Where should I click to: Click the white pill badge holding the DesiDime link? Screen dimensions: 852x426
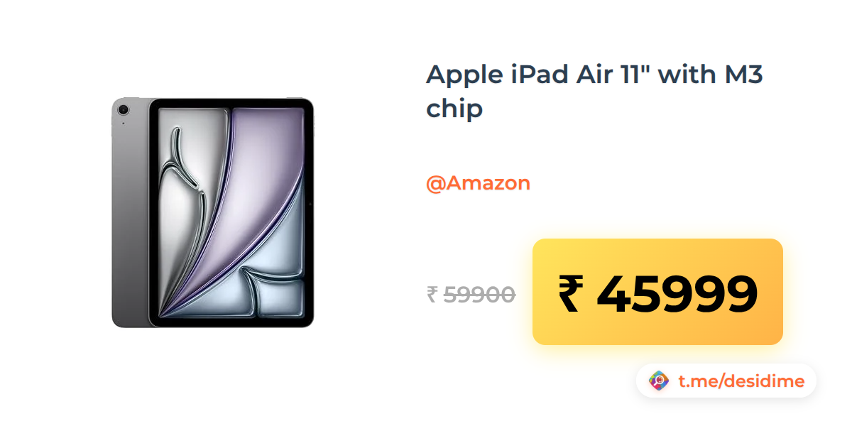click(x=726, y=381)
